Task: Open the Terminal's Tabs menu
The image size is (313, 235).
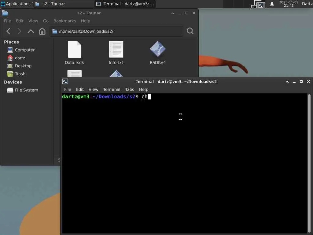Action: [130, 90]
